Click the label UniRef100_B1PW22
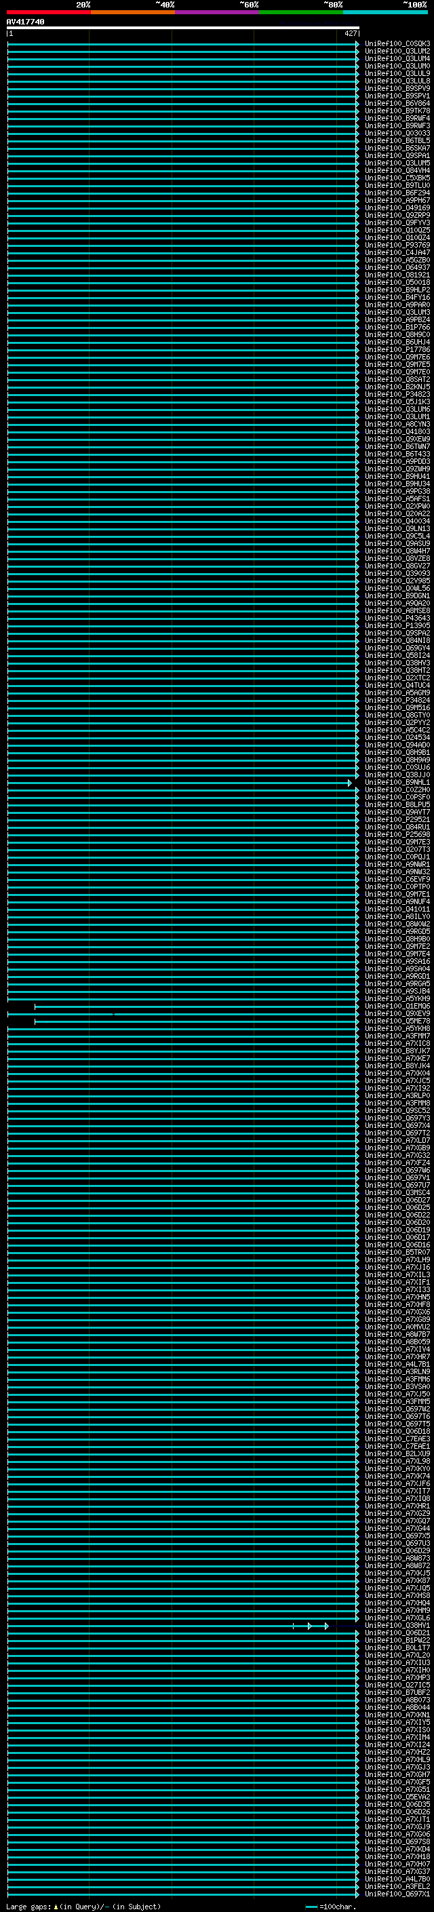 397,1640
